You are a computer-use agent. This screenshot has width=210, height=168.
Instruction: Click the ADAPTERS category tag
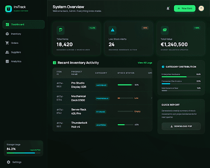point(101,125)
